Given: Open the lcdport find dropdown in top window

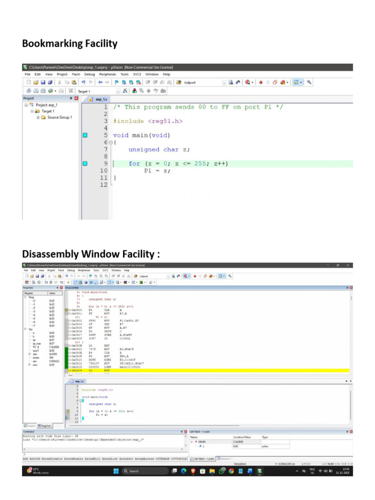Looking at the screenshot, I should (x=224, y=83).
